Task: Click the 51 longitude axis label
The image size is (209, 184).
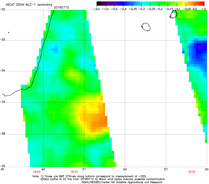Action: coord(84,170)
